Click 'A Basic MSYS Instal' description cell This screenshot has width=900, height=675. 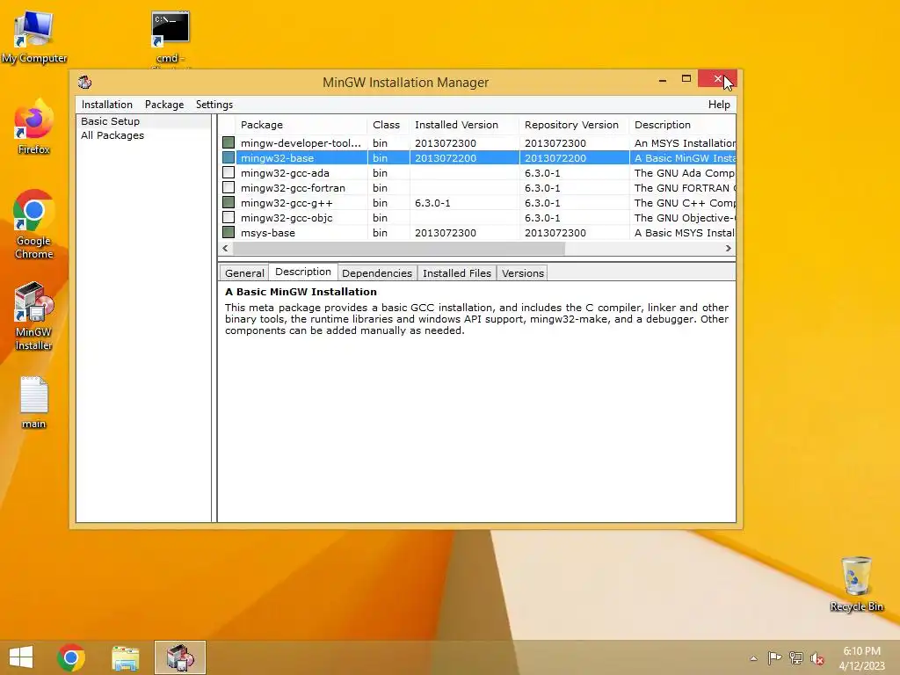tap(684, 232)
